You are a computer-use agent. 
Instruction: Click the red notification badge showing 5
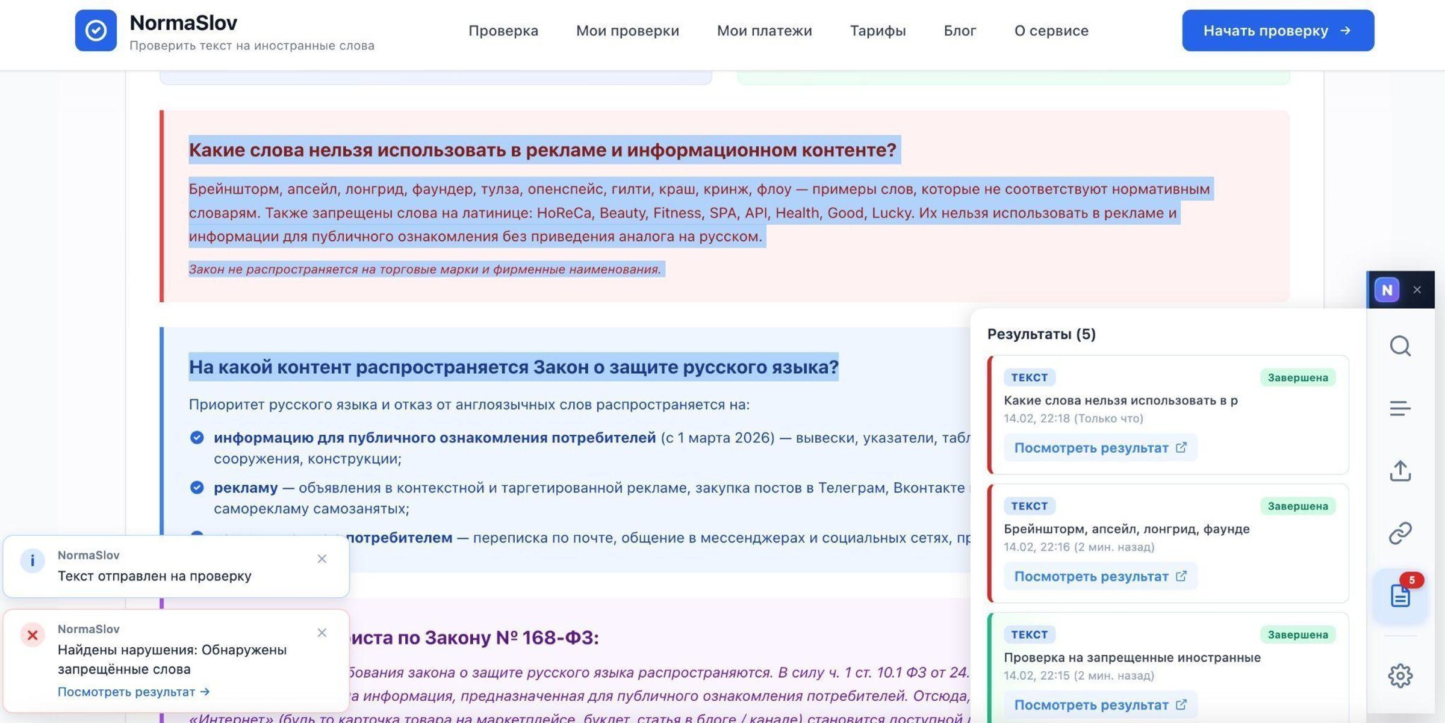click(1411, 580)
